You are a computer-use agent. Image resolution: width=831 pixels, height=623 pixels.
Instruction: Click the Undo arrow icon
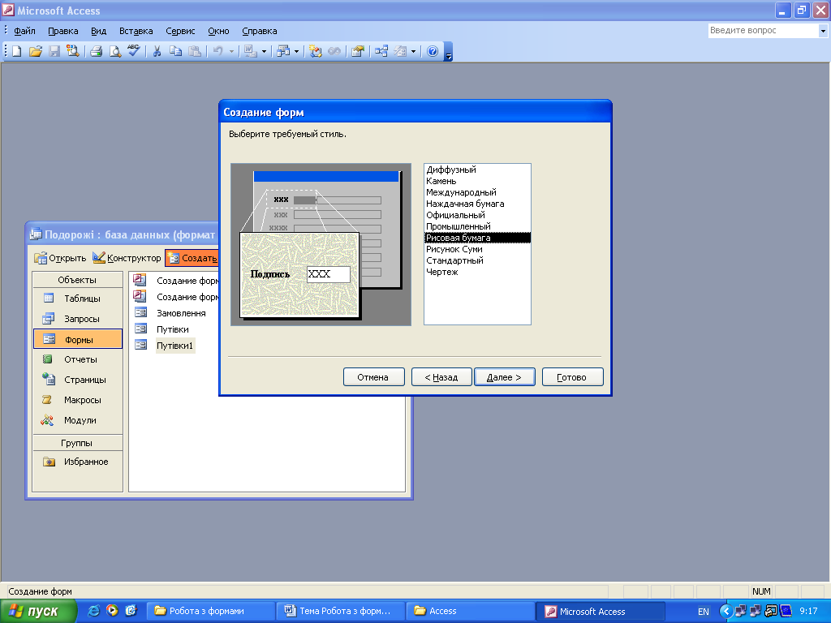pos(217,51)
